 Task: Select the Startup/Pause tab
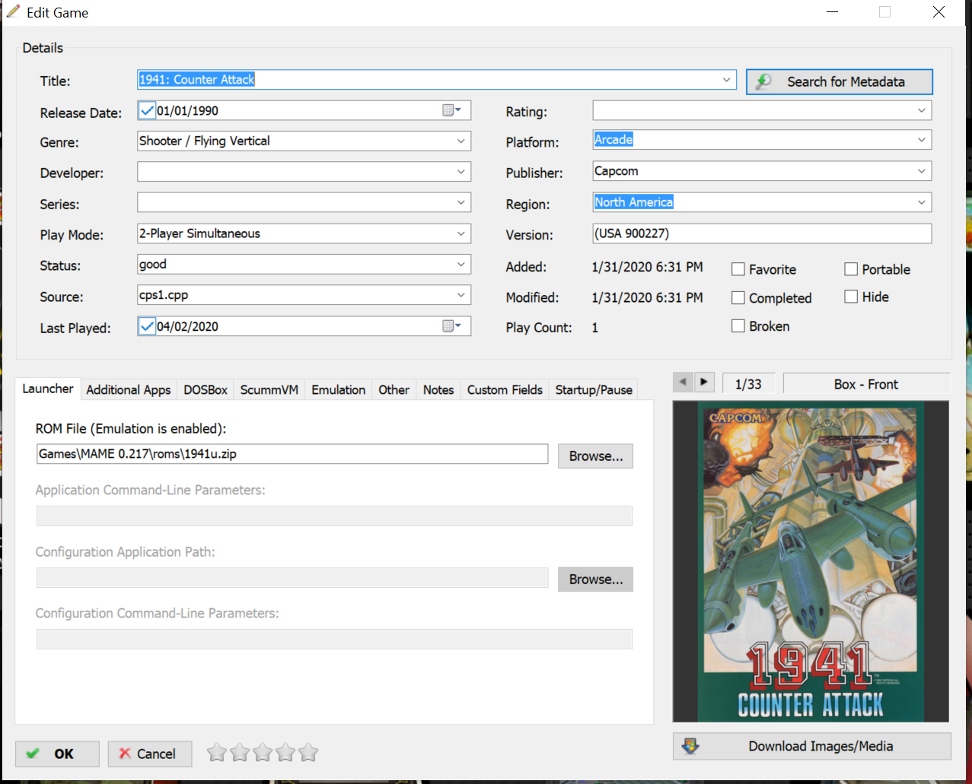pos(594,390)
